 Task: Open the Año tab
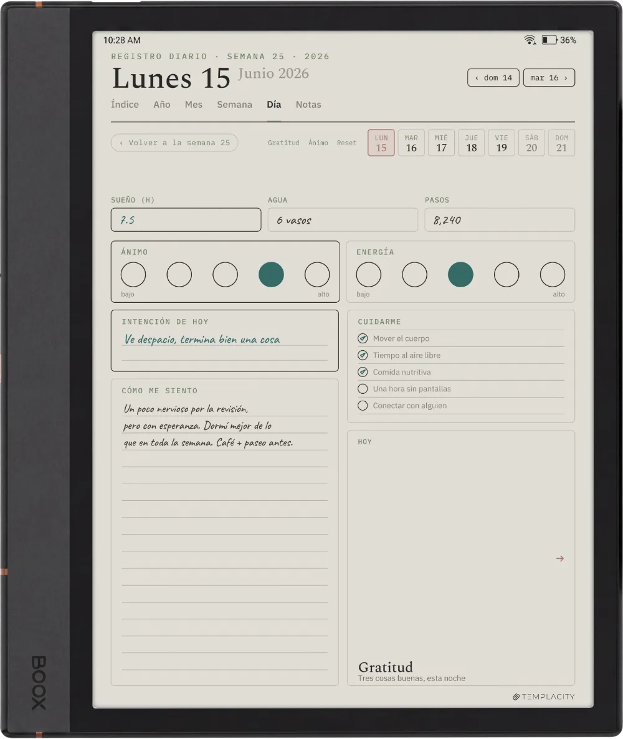161,105
